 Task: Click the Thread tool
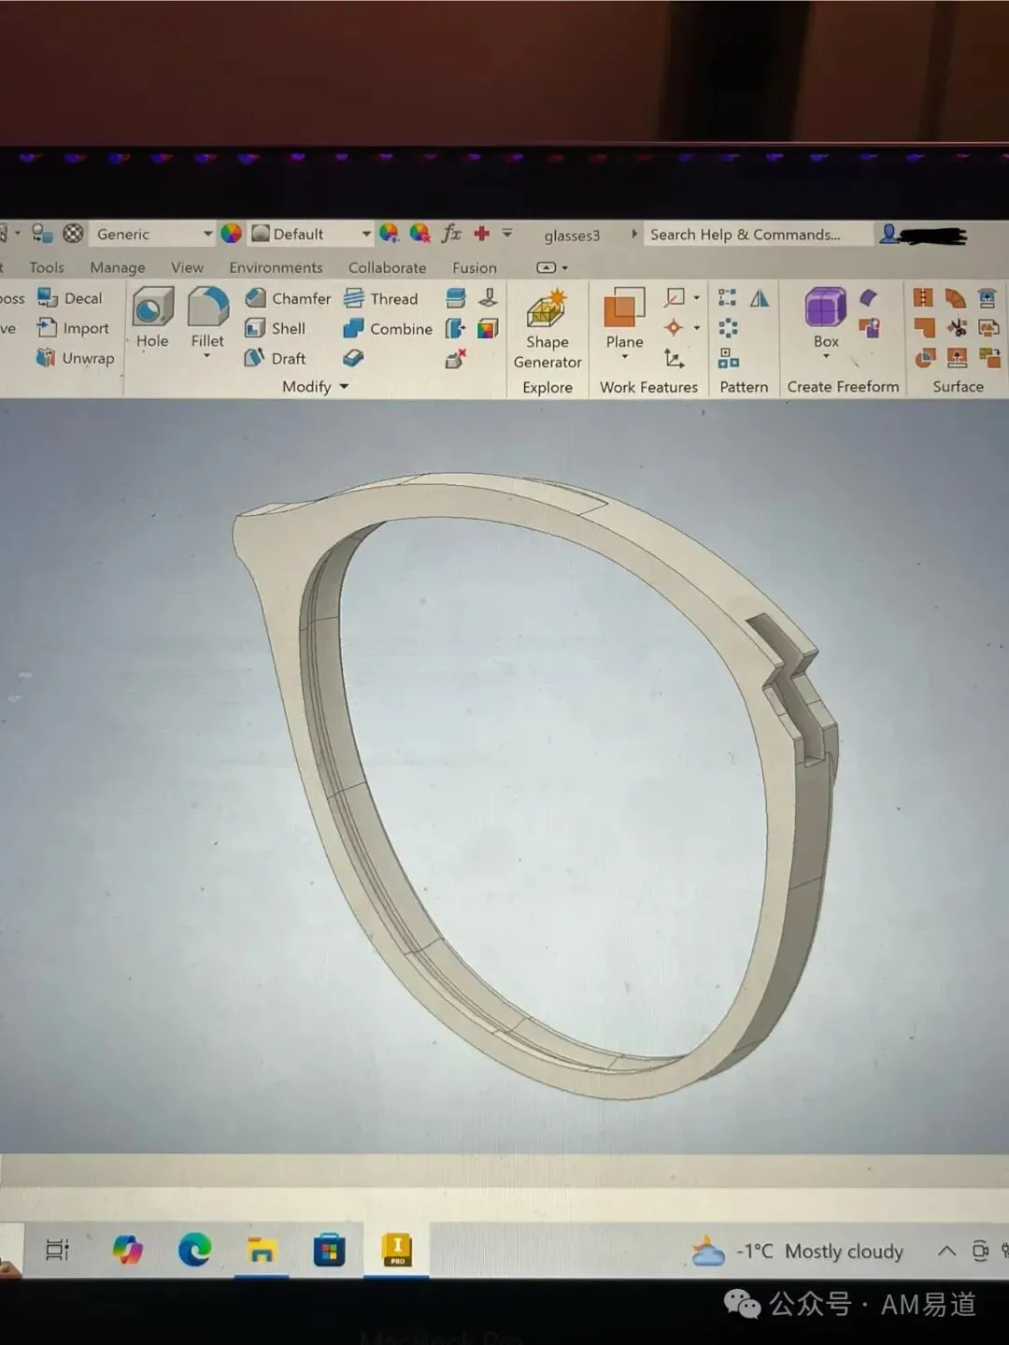coord(381,298)
